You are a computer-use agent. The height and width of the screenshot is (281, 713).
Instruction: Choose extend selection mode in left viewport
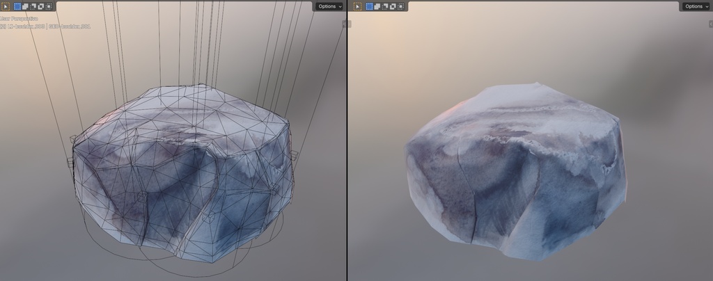[25, 6]
